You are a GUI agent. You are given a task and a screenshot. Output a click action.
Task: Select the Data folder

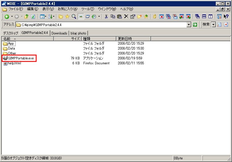pyautogui.click(x=9, y=48)
